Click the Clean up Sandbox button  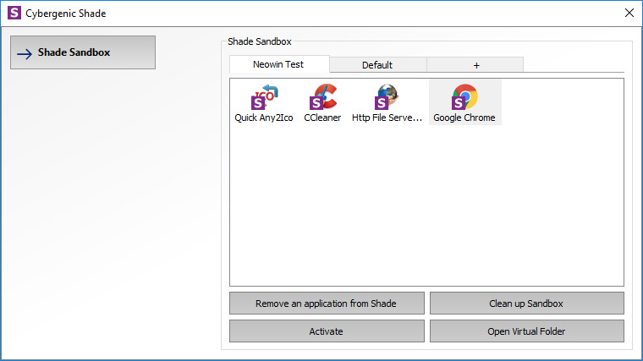point(526,304)
